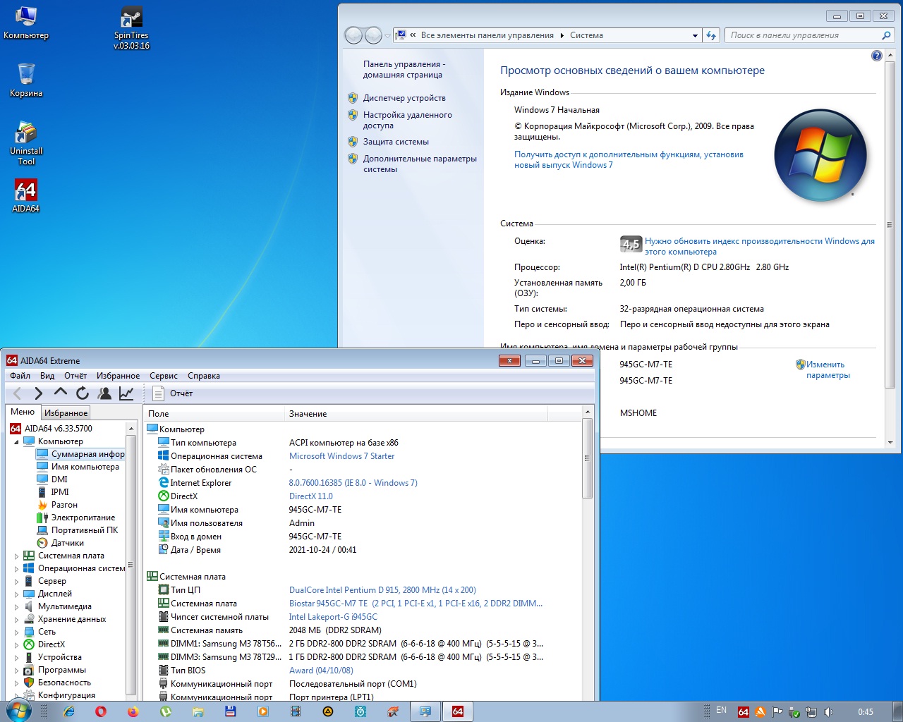Open the graph chart icon in AIDA64 toolbar

click(126, 393)
